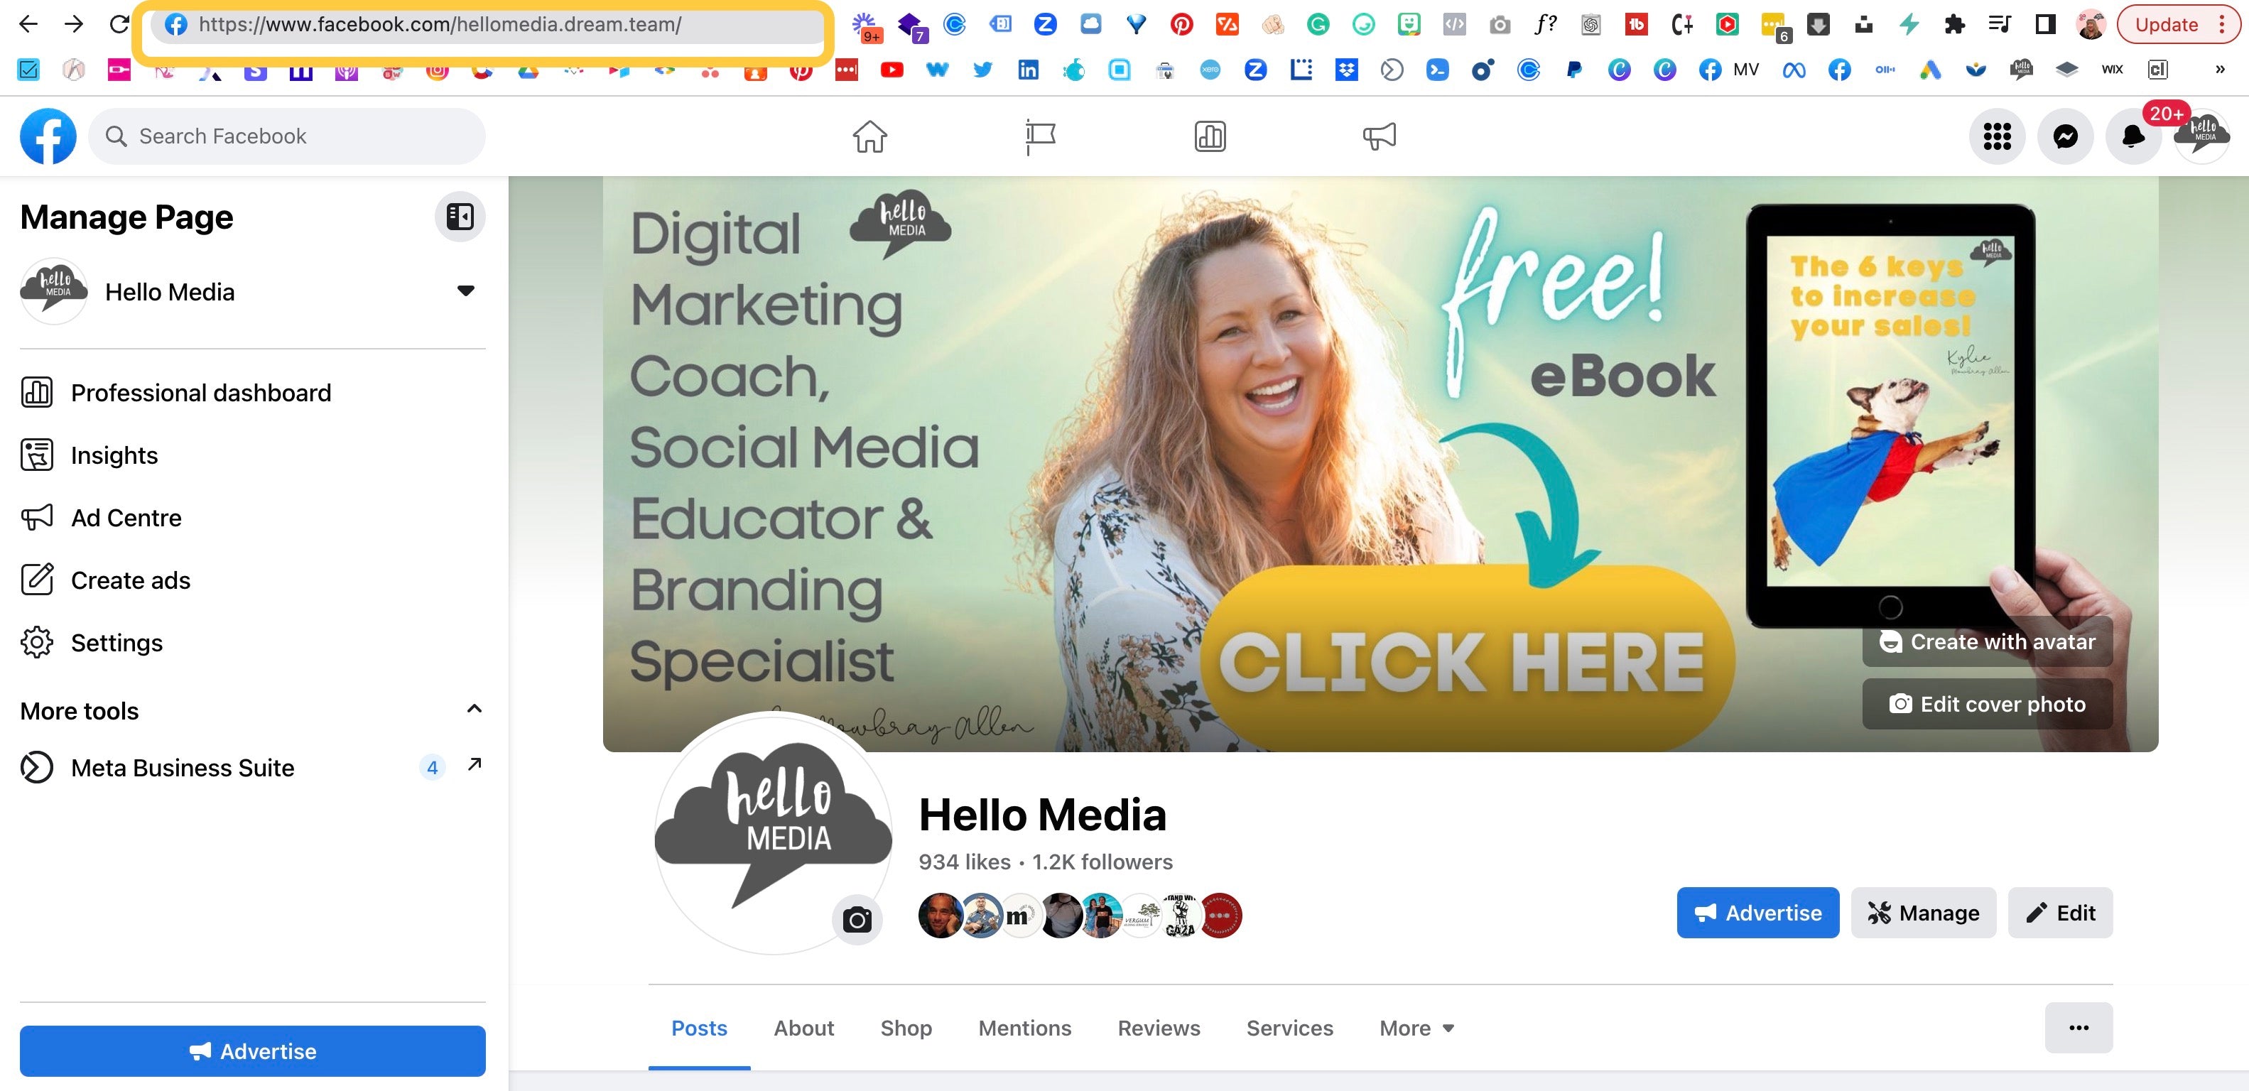
Task: Click the Advertise button in sidebar
Action: 251,1051
